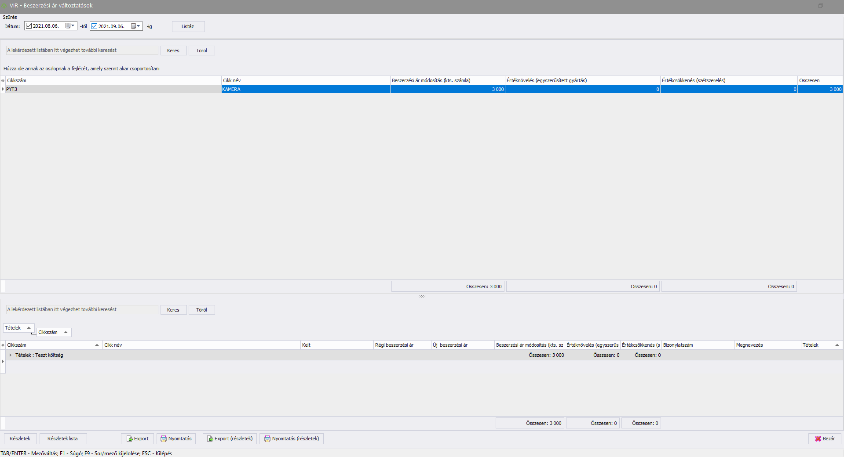Focus the lower list search input field

[x=82, y=309]
